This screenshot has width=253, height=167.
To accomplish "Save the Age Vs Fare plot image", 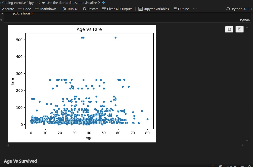I will (x=239, y=29).
